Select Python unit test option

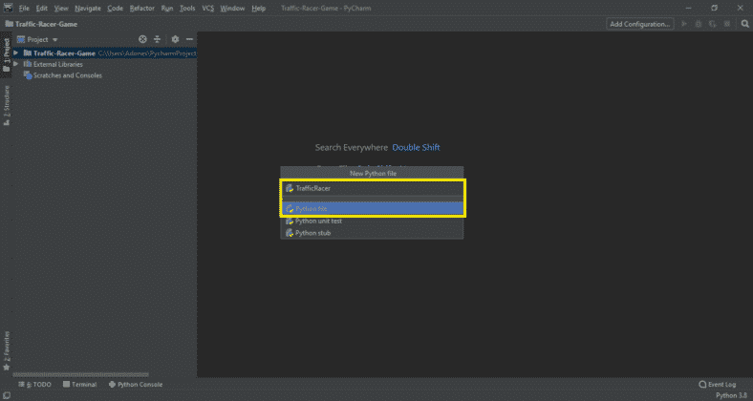[319, 221]
